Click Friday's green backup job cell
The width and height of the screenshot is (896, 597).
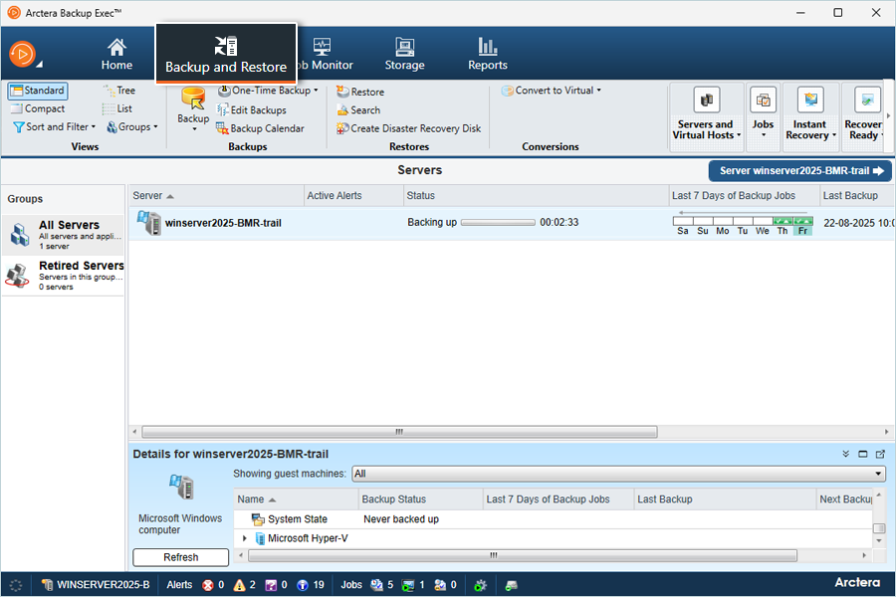click(802, 221)
